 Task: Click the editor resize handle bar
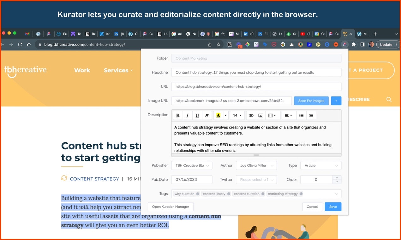256,155
